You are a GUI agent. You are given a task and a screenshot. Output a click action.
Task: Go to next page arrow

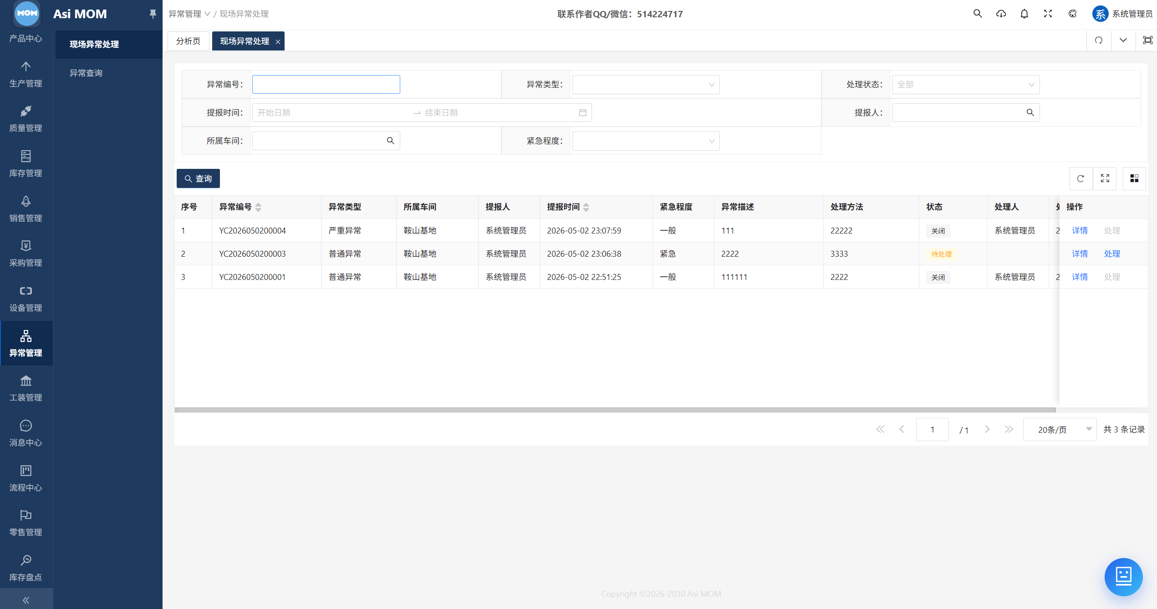point(987,429)
